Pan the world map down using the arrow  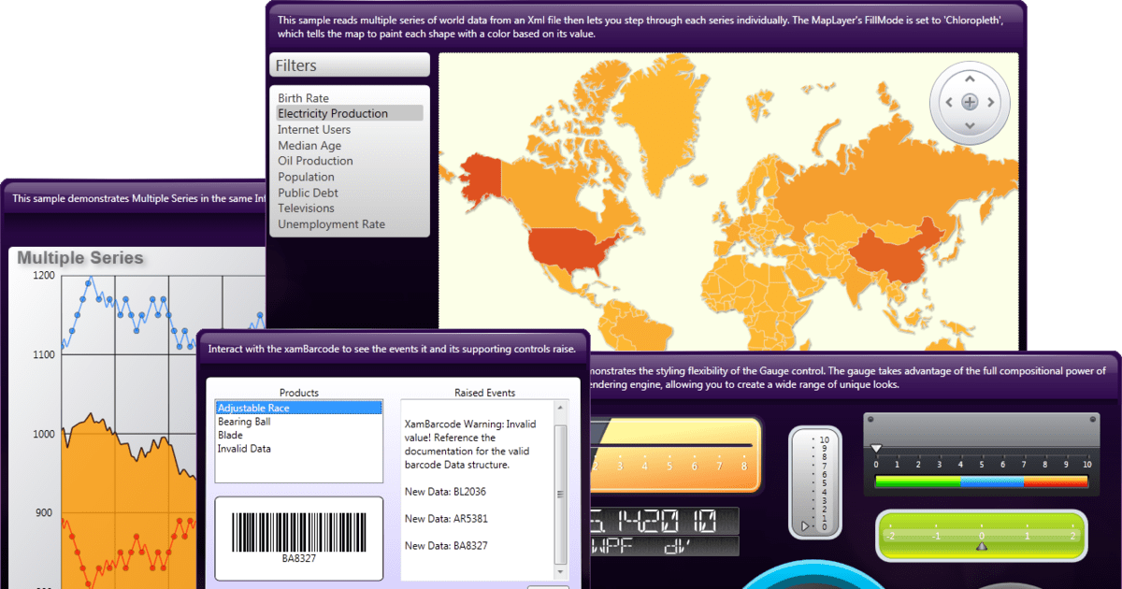(970, 125)
